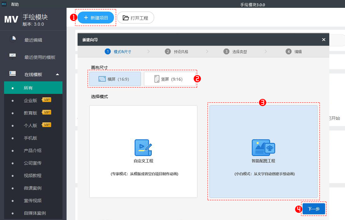The height and width of the screenshot is (220, 345).
Task: Click the 下一步 button in the wizard
Action: tap(314, 209)
